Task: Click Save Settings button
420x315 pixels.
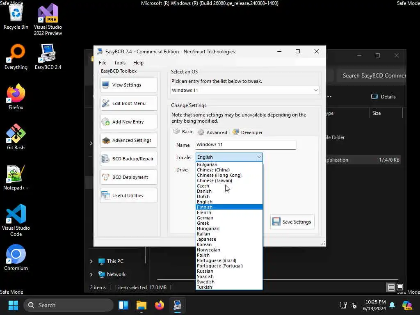Action: pos(292,222)
